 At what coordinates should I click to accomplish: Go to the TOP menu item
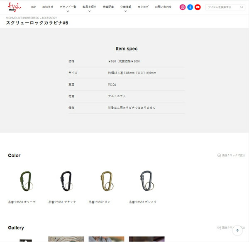[33, 7]
